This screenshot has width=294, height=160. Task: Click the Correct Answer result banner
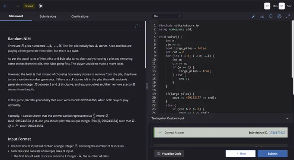220,132
